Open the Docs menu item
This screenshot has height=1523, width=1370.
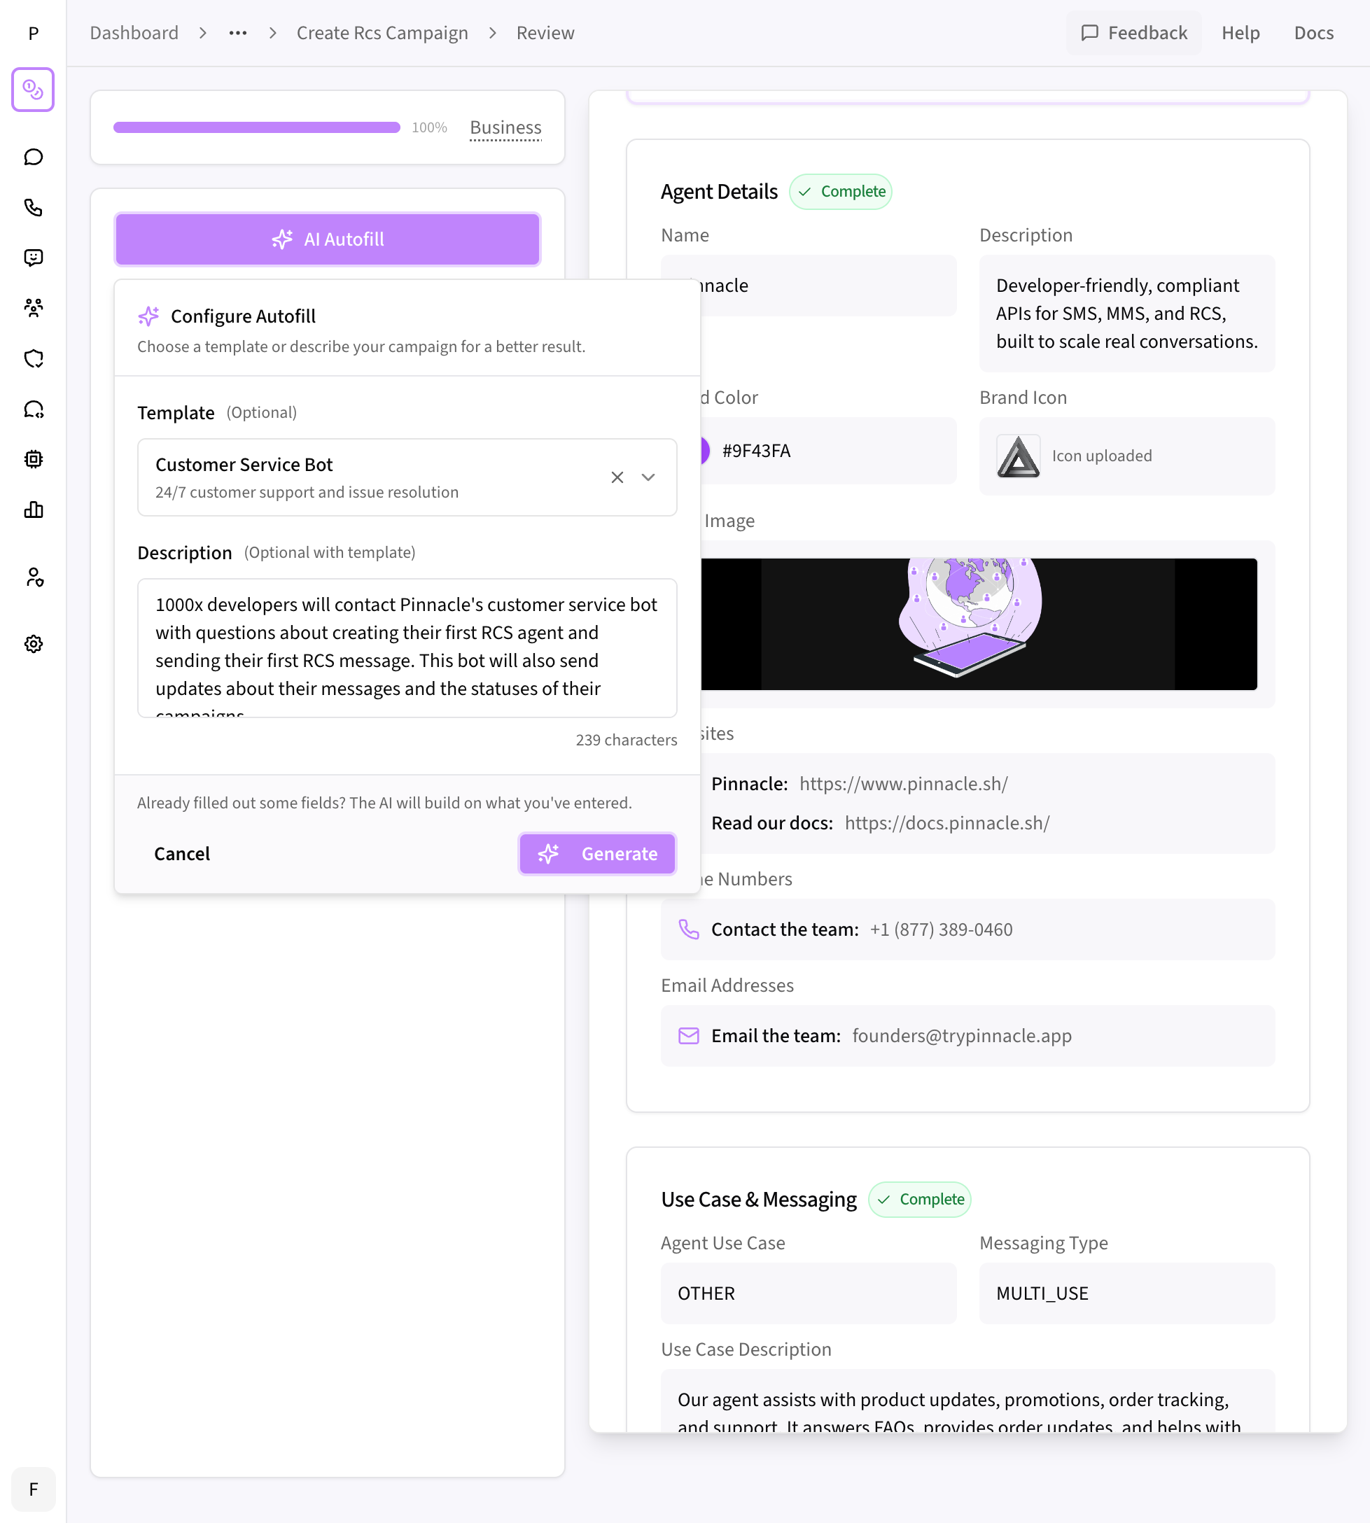coord(1313,33)
